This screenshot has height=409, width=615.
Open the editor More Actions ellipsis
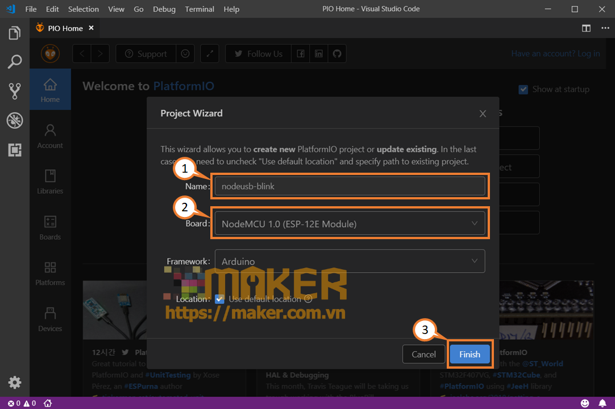[605, 28]
